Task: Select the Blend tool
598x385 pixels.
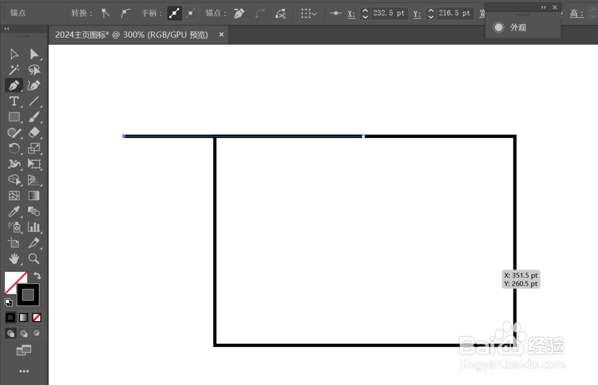Action: coord(34,211)
